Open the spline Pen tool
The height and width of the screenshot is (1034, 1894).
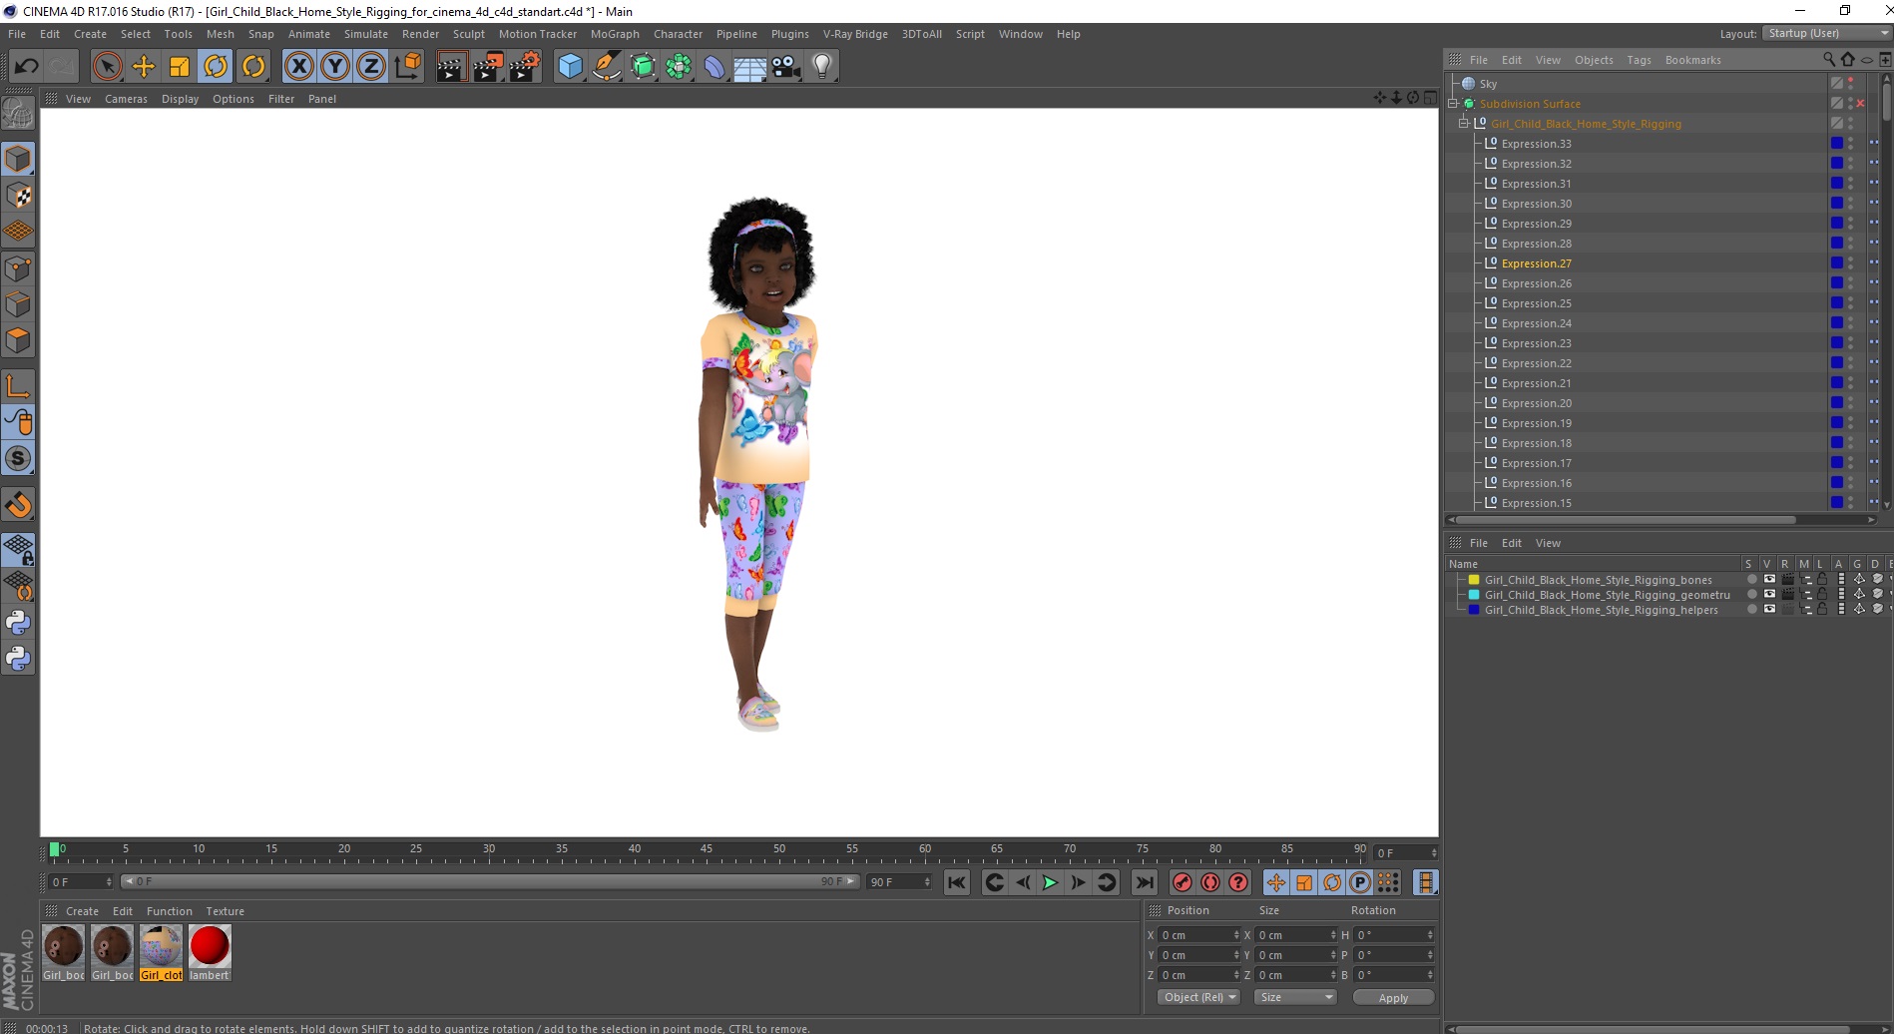pos(607,67)
